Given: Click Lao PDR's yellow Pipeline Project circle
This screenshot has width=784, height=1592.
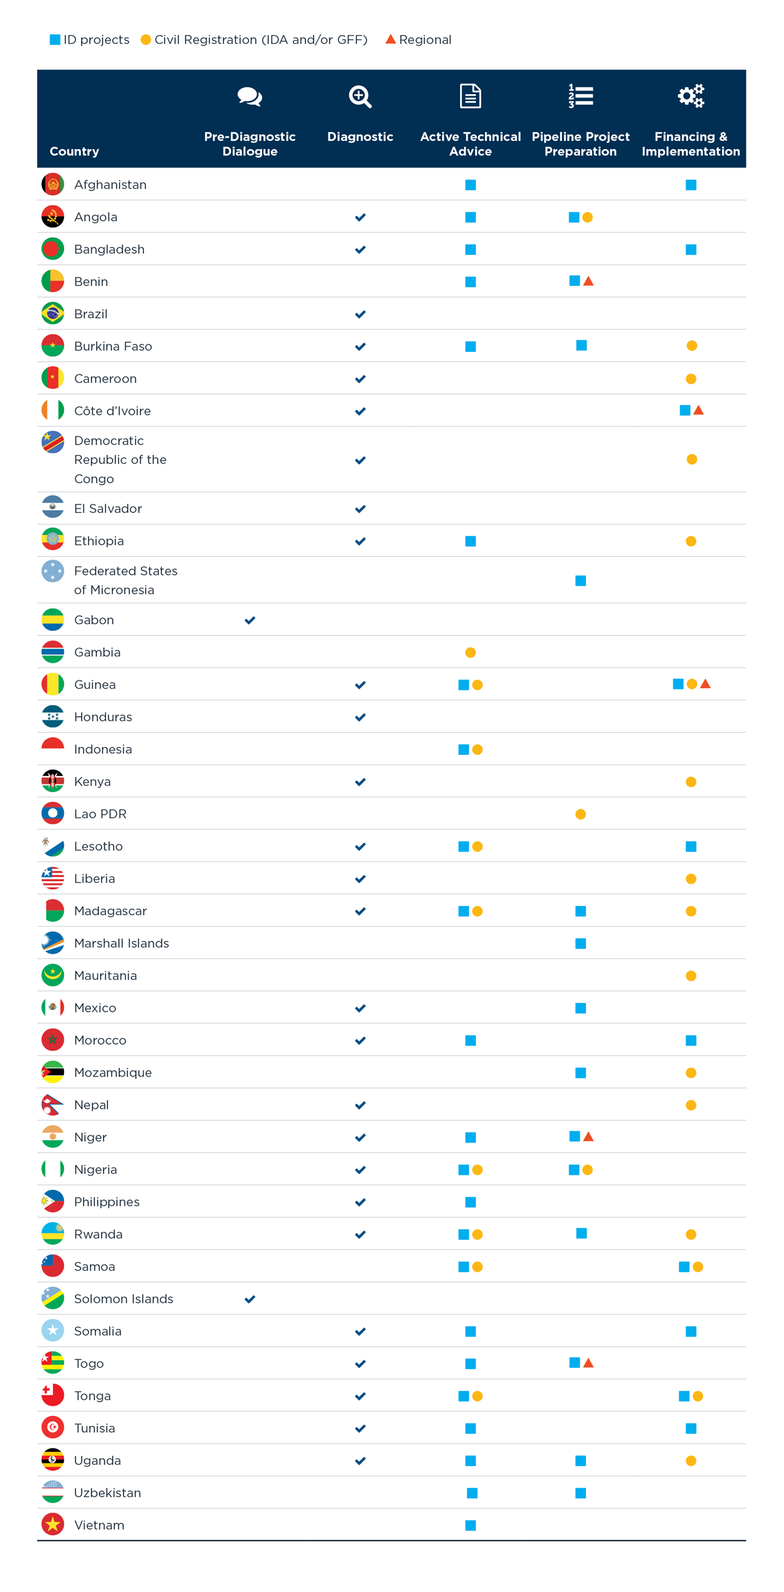Looking at the screenshot, I should [580, 815].
